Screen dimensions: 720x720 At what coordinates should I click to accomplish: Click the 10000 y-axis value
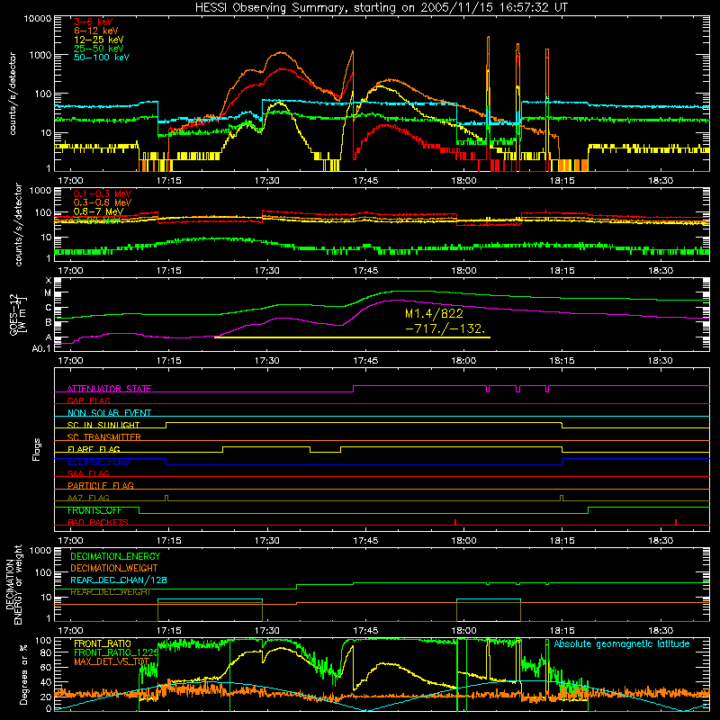coord(37,19)
